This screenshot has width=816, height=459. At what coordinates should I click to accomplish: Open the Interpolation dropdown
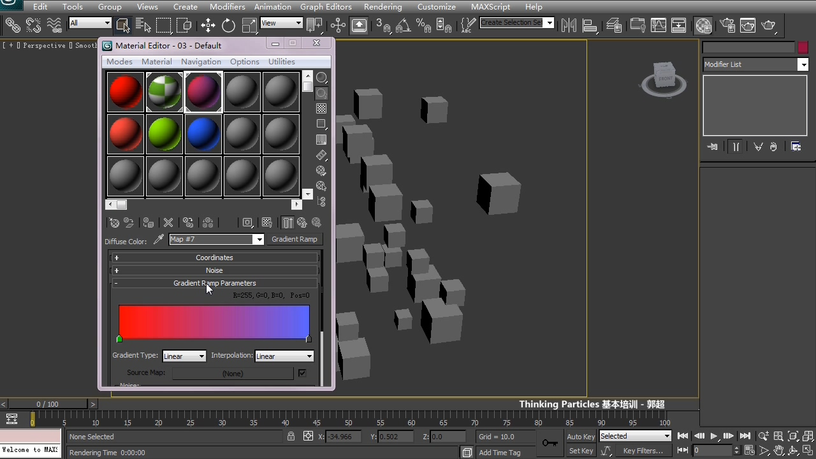click(x=284, y=356)
